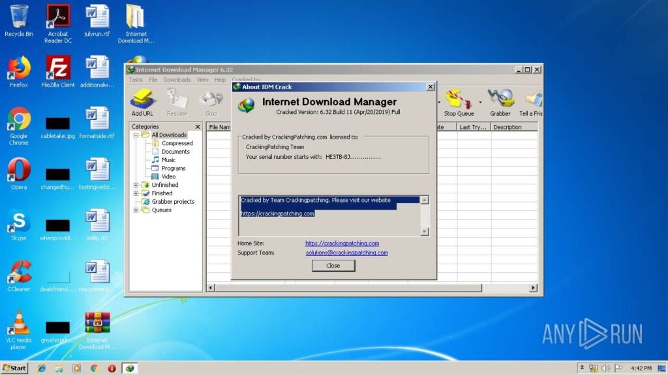Image resolution: width=668 pixels, height=375 pixels.
Task: Open the Opera desktop icon
Action: [19, 173]
